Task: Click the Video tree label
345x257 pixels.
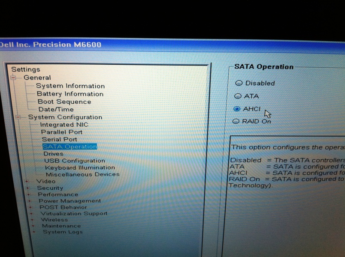Action: (x=46, y=182)
